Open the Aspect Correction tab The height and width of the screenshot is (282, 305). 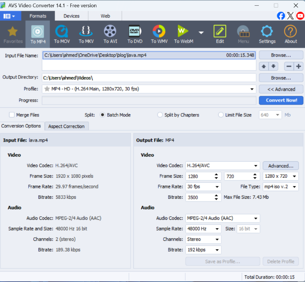click(x=66, y=126)
